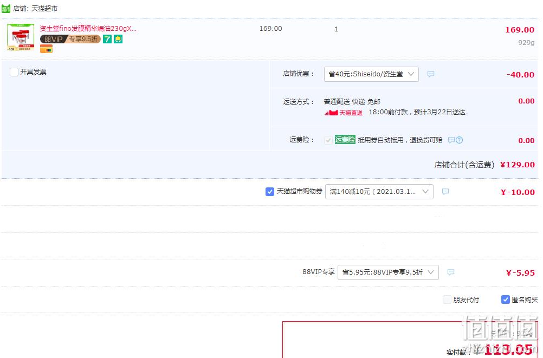The image size is (543, 358).
Task: Check the 开具发票 invoice checkbox
Action: point(14,72)
